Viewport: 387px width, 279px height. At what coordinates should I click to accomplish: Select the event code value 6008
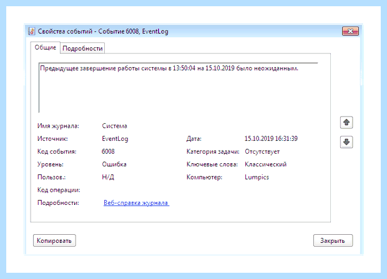click(x=108, y=151)
